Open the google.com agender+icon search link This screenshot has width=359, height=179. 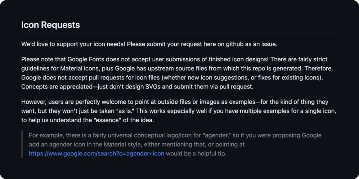[x=96, y=153]
